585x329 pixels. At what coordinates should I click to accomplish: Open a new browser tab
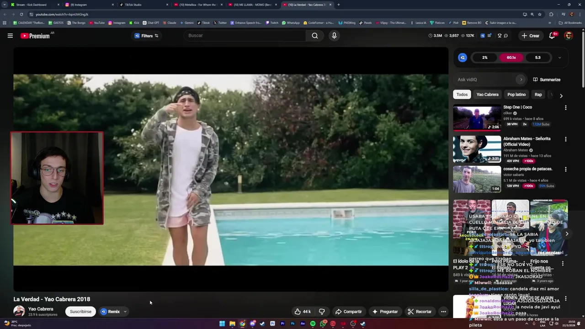(x=338, y=5)
